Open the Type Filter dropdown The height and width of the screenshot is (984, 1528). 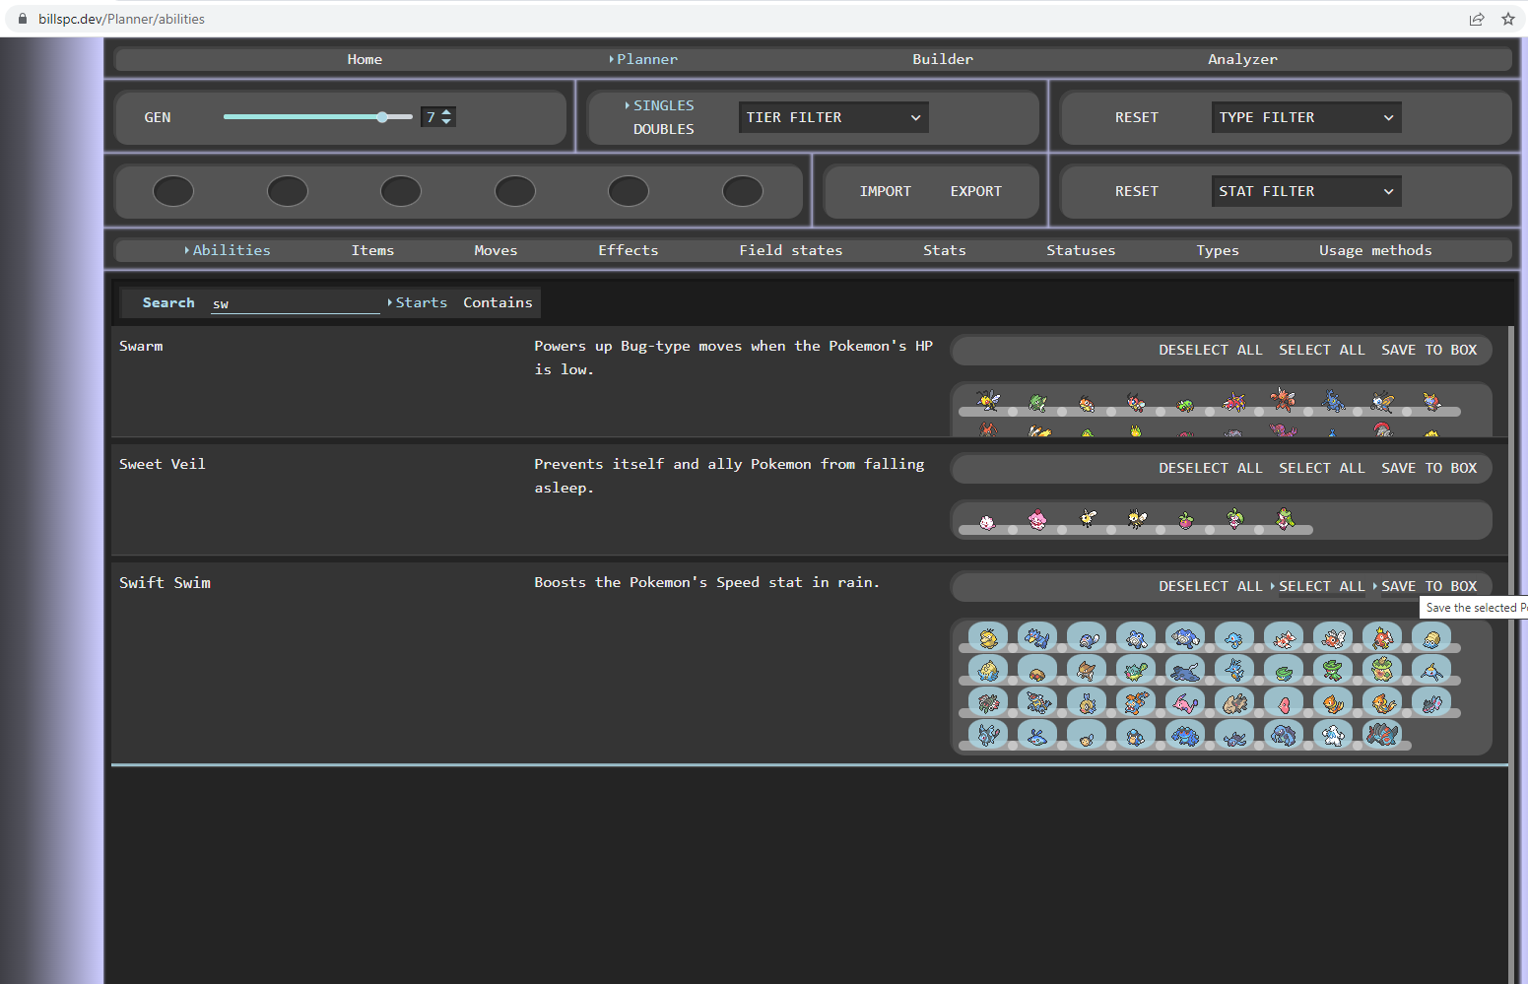(1306, 117)
